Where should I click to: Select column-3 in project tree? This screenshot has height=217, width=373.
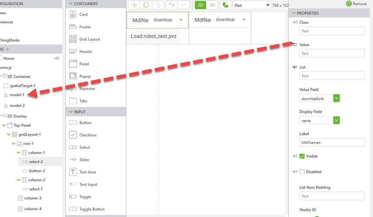[33, 198]
